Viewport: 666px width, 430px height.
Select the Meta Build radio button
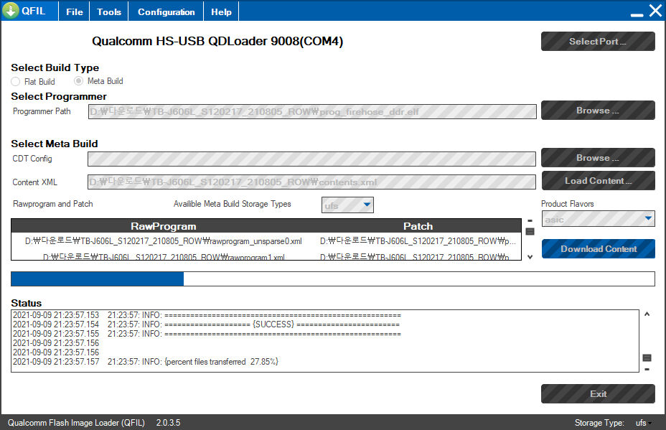[x=78, y=80]
